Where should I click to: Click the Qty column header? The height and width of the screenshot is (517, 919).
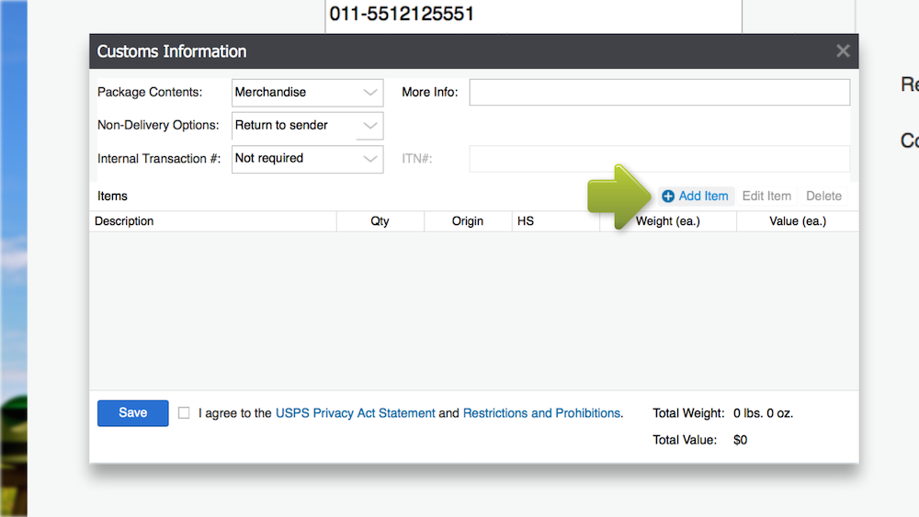tap(380, 221)
